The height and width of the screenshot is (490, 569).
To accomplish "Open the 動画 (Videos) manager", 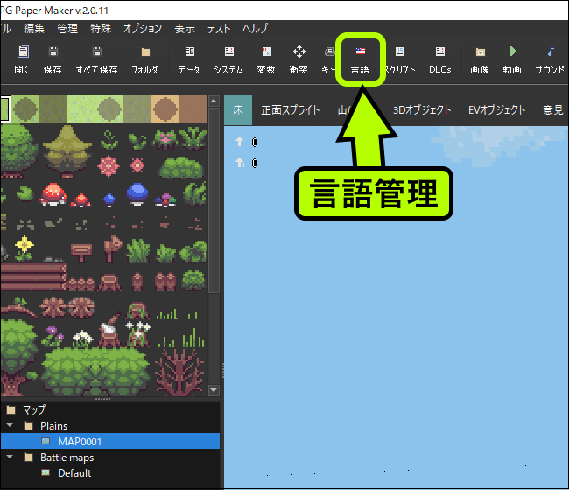I will (513, 59).
